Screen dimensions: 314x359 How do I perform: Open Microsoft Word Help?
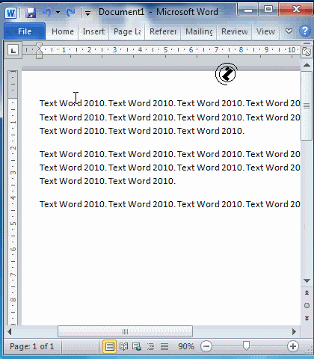[x=304, y=31]
